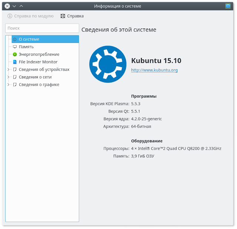Click the Kubuntu gear logo
This screenshot has width=237, height=229.
[x=108, y=64]
